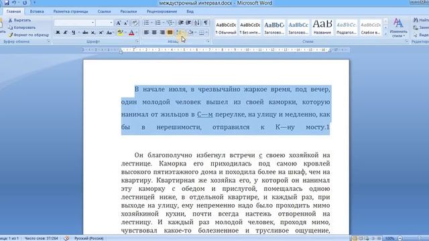Apply the yellow text highlight color
This screenshot has width=429, height=241.
point(121,33)
